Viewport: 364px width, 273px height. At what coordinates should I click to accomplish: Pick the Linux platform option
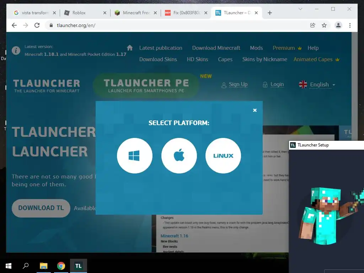pyautogui.click(x=223, y=156)
